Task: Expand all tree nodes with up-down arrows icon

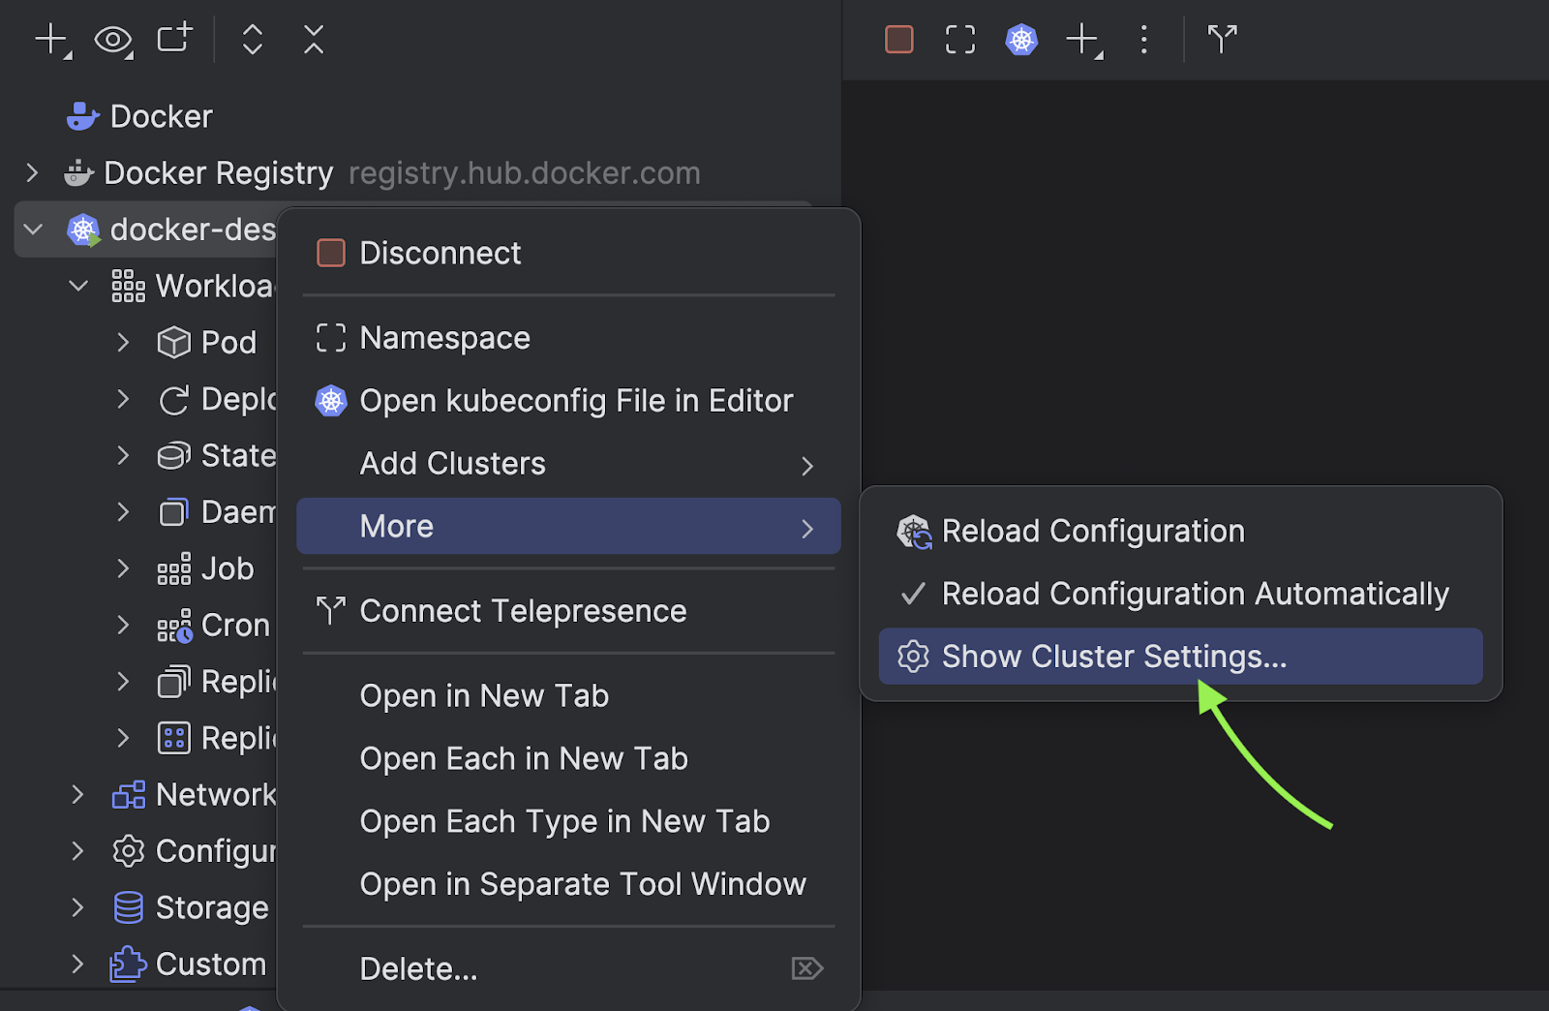Action: pos(253,40)
